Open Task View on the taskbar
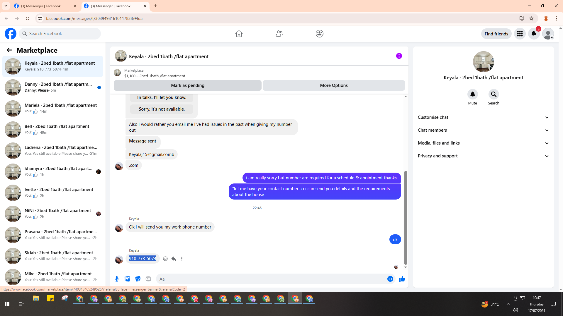563x316 pixels. point(21,304)
